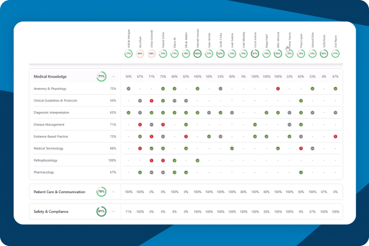Select the Pathophysiology row label
Screen dimensions: 369x246
pyautogui.click(x=46, y=161)
